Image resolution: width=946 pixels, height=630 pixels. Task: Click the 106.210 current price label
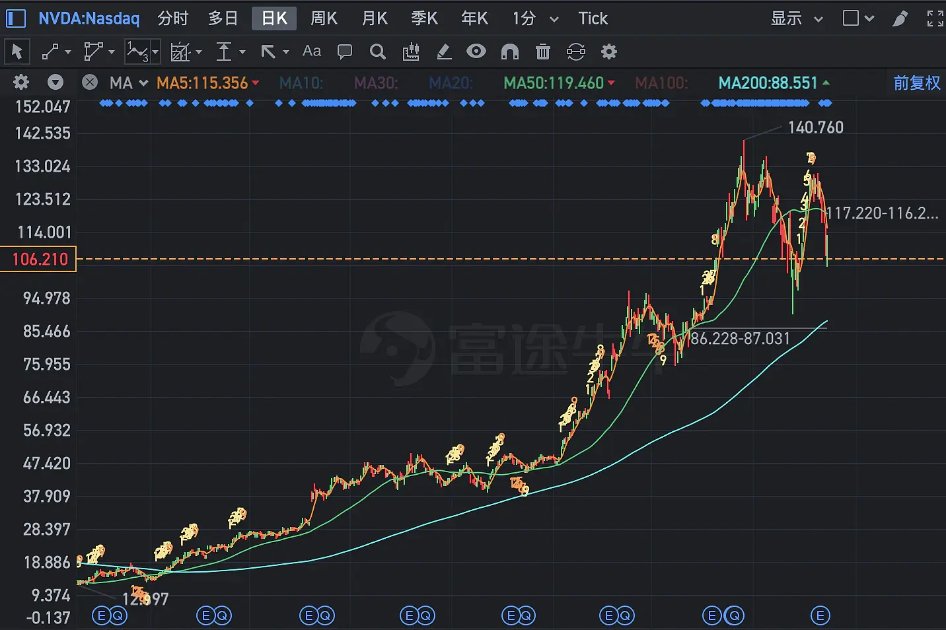pos(39,259)
